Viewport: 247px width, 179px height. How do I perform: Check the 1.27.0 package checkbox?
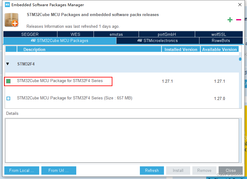(8, 98)
